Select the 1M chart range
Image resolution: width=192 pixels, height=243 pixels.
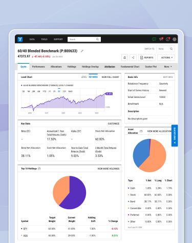29,91
